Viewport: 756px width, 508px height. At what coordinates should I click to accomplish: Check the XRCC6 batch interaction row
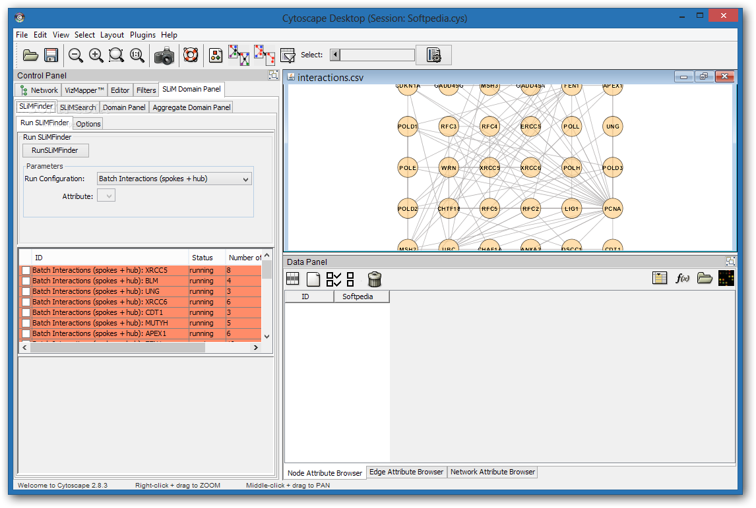point(26,302)
